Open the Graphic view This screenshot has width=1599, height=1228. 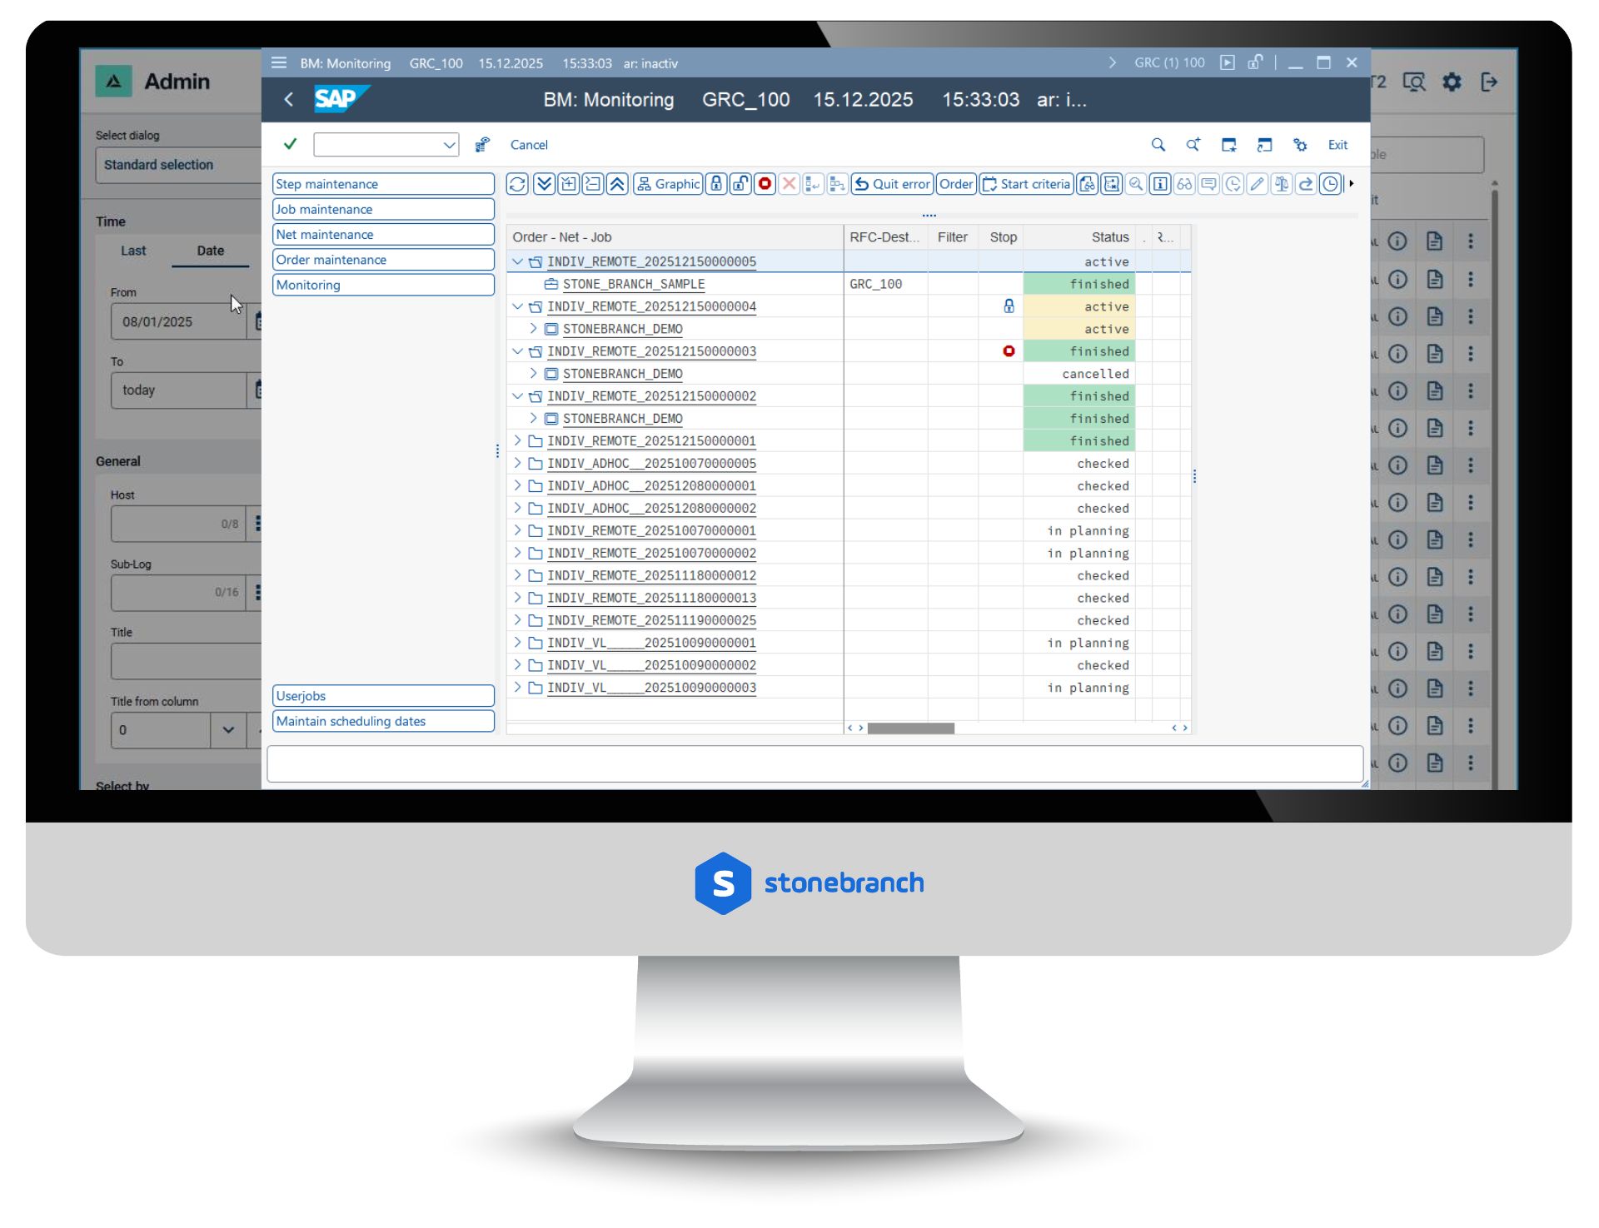click(668, 184)
